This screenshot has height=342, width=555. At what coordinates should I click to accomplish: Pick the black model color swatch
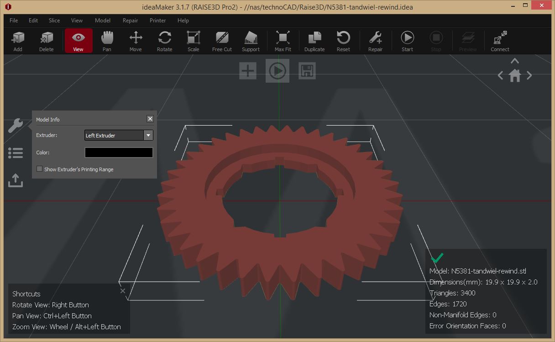119,153
